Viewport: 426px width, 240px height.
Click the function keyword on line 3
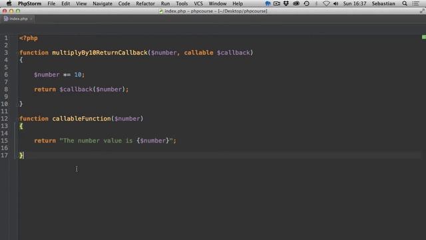[34, 53]
